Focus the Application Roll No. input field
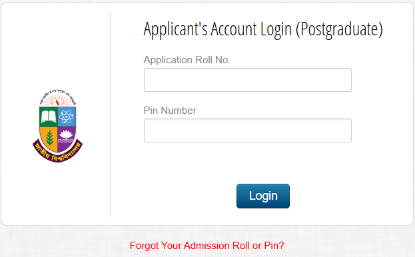The height and width of the screenshot is (257, 415). (x=247, y=80)
